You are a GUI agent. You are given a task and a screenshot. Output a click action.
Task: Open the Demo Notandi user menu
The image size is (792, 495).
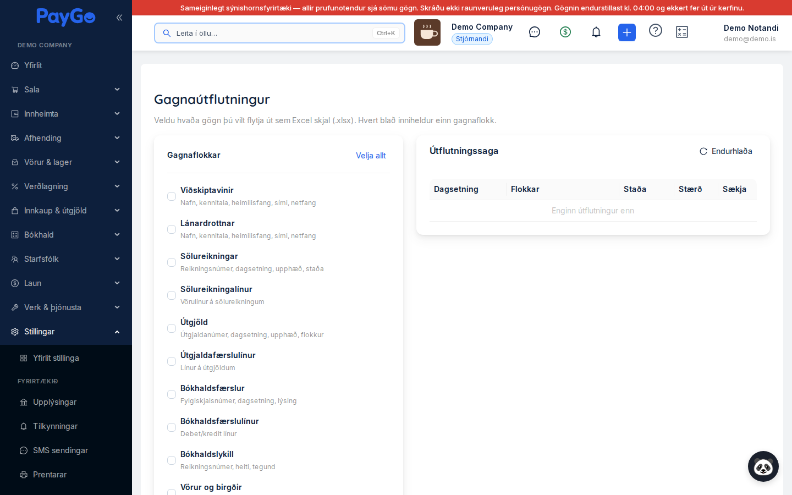pyautogui.click(x=750, y=33)
